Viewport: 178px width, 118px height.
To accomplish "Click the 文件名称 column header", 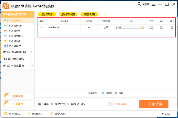I will click(64, 21).
